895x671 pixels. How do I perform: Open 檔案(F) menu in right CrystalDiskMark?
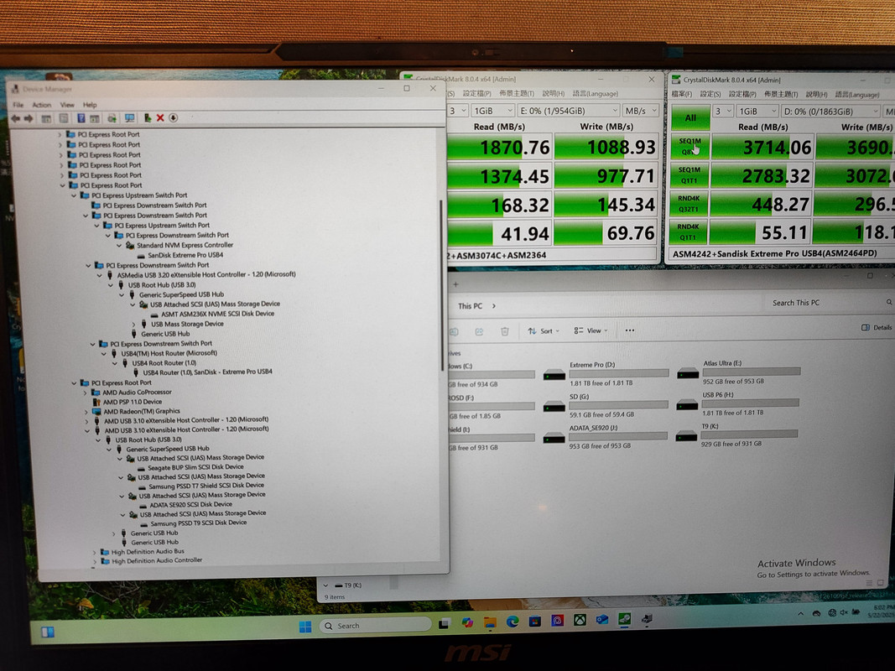(x=681, y=94)
